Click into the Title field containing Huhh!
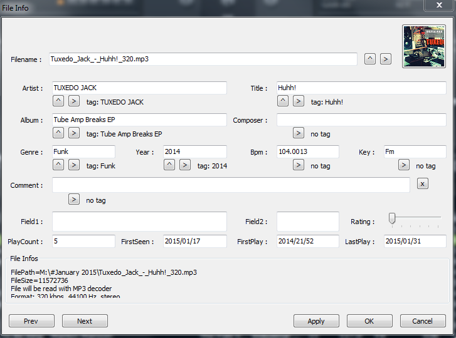456x338 pixels. (x=361, y=88)
